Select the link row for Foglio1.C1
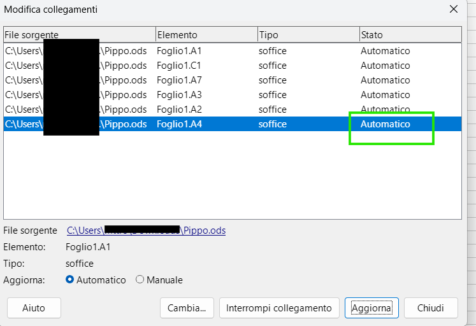The image size is (476, 326). 179,66
